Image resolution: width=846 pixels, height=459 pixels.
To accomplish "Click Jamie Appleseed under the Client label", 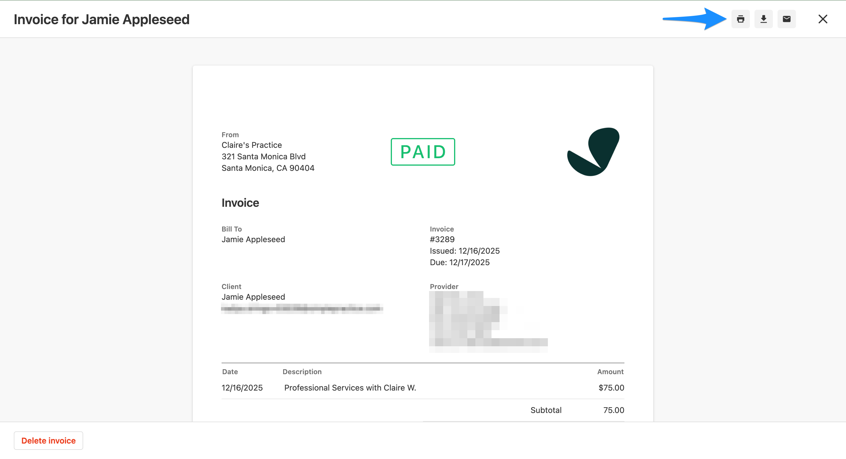I will [x=253, y=297].
